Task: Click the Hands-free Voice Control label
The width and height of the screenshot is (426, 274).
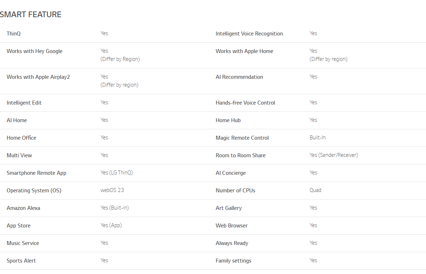Action: (245, 103)
